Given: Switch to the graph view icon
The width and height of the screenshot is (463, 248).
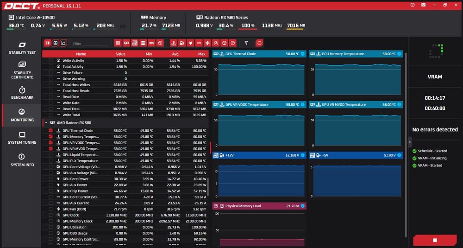Looking at the screenshot, I should 63,43.
